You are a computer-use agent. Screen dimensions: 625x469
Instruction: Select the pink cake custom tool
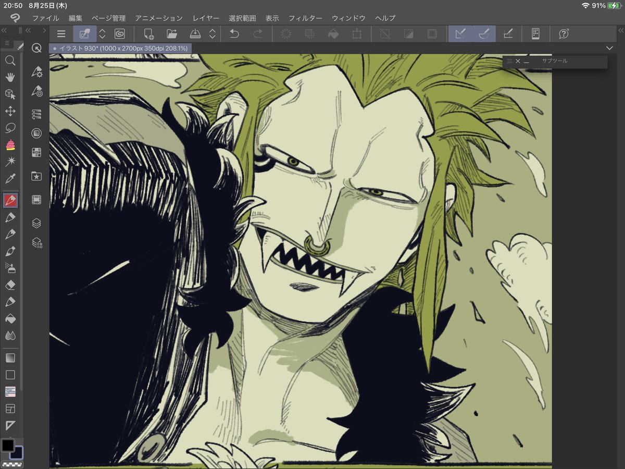(x=10, y=145)
